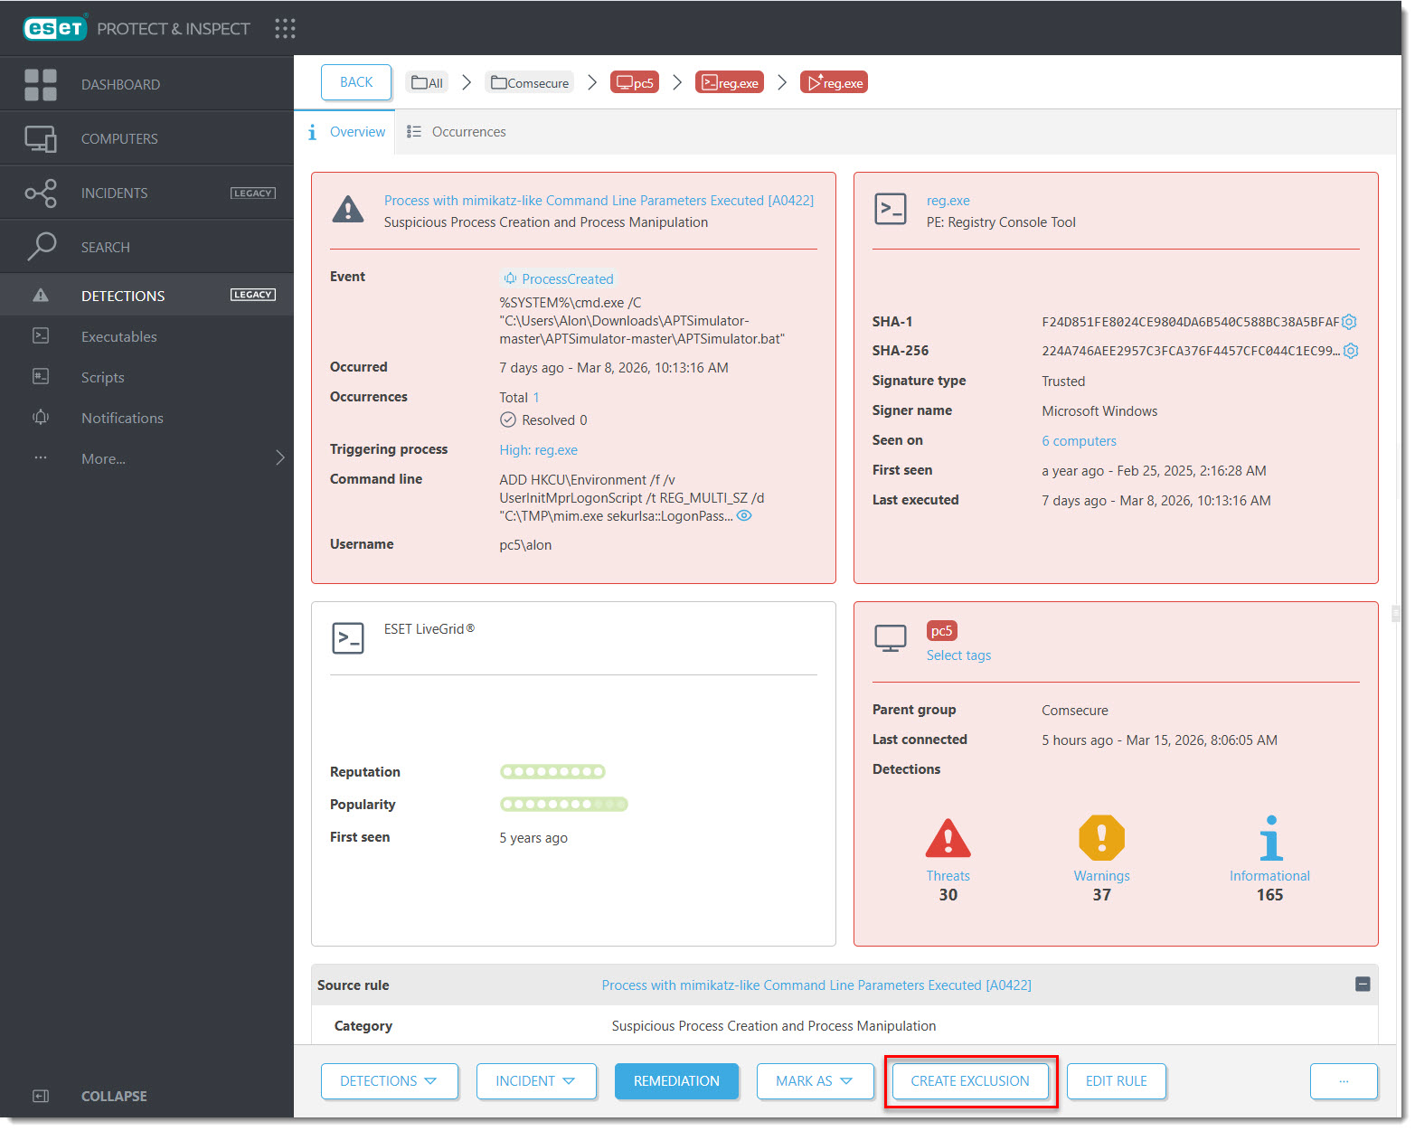Open the Search magnifier icon in sidebar

point(41,247)
